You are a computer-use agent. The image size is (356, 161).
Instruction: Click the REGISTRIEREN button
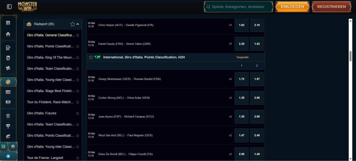click(x=331, y=7)
